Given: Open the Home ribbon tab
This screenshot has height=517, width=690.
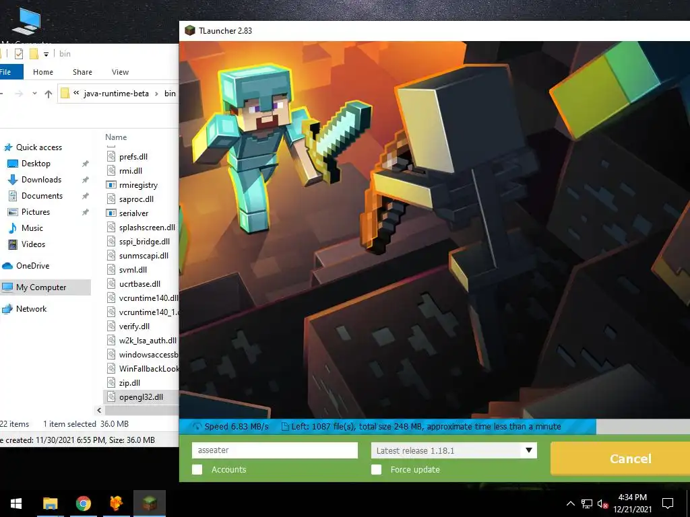Looking at the screenshot, I should (43, 72).
